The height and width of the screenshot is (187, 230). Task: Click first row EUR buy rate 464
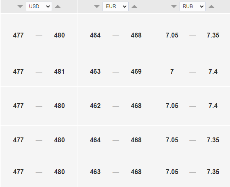pos(95,35)
